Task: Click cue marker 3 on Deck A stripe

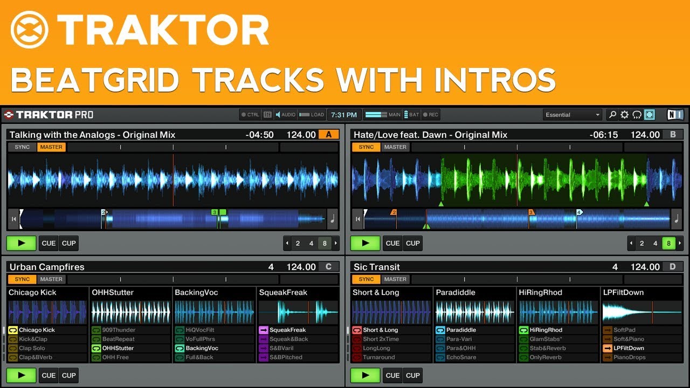Action: coord(215,212)
